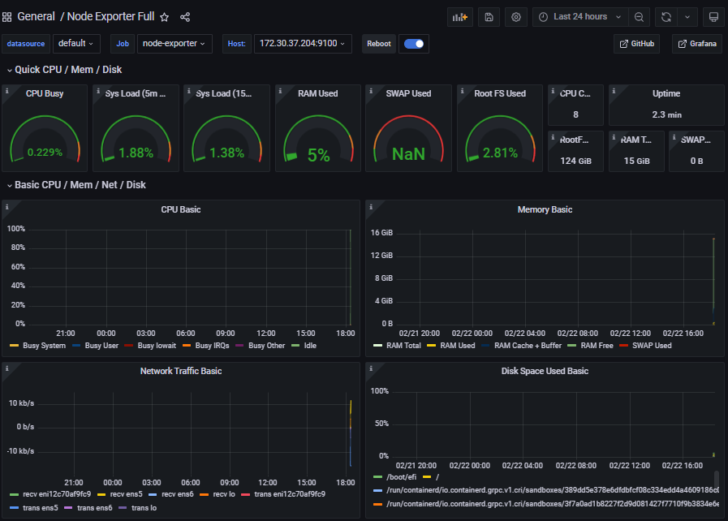
Task: Open the Host 172.30.37.204:9100 dropdown
Action: (303, 44)
